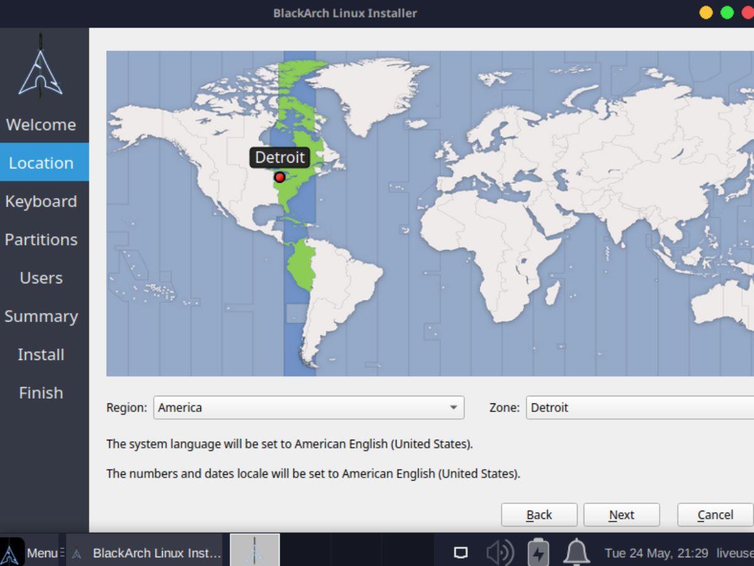Select the Users step
Screen dimensions: 754x566
pyautogui.click(x=41, y=278)
